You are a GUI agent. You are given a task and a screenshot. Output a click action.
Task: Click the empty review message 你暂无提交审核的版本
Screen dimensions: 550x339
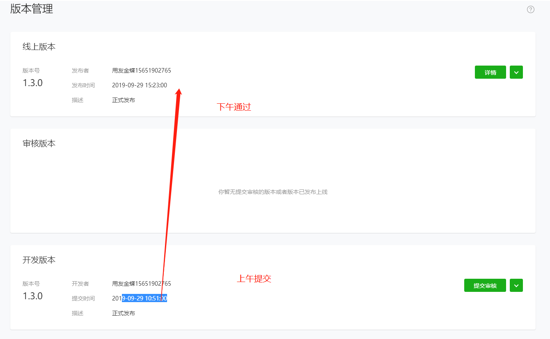(273, 192)
